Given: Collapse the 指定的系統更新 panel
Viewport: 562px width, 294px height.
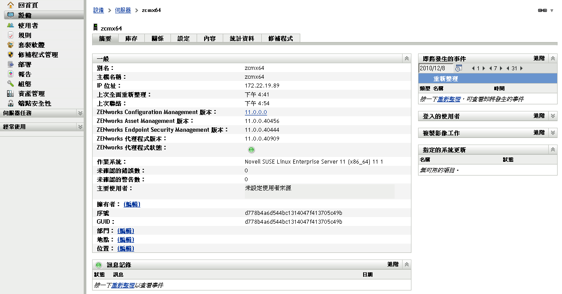Looking at the screenshot, I should [553, 150].
